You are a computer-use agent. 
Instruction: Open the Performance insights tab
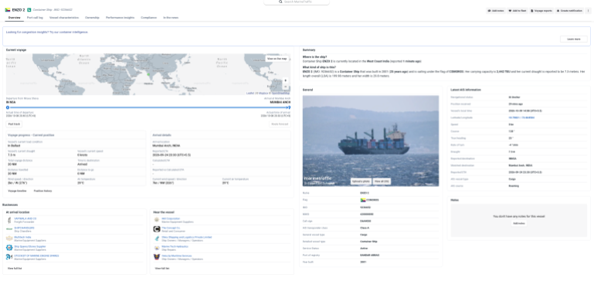120,18
